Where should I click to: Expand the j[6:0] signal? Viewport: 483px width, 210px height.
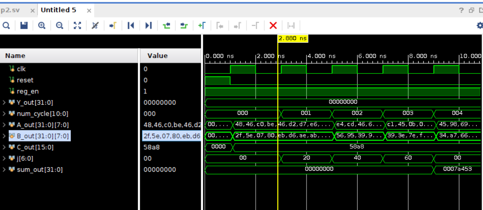click(4, 158)
